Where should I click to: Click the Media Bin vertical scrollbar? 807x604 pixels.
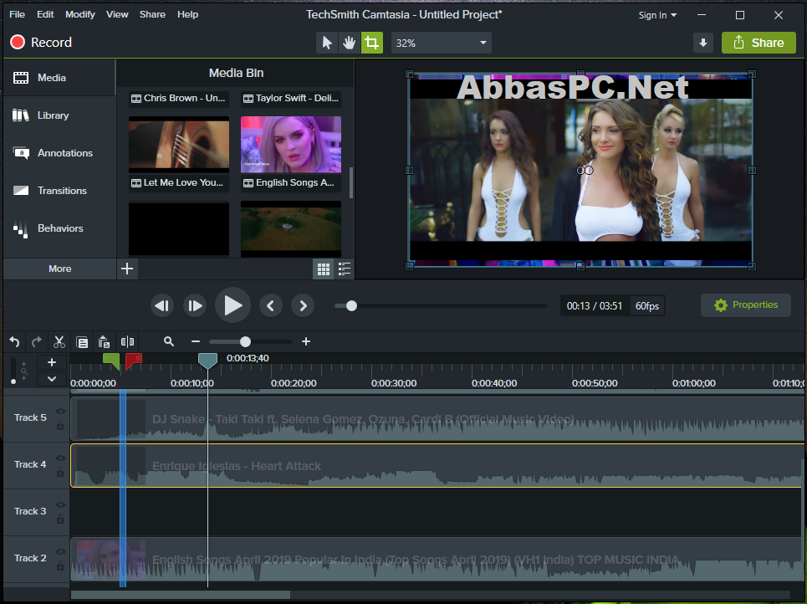point(351,183)
